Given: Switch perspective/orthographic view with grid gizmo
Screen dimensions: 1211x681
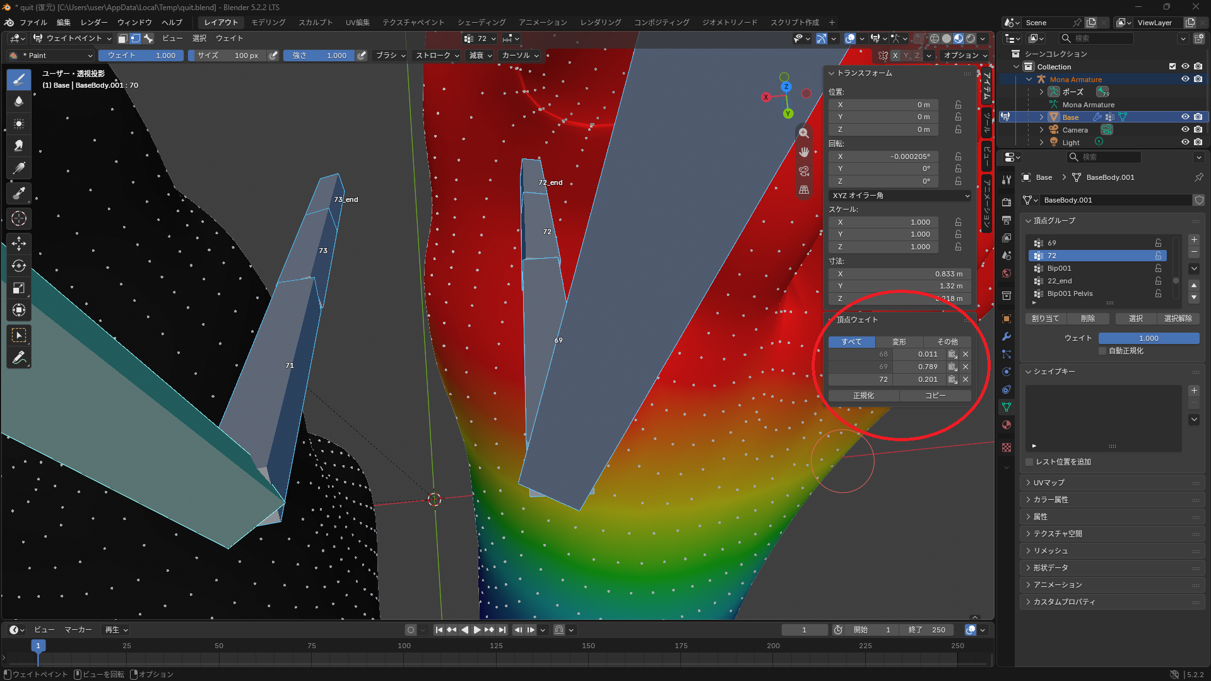Looking at the screenshot, I should pyautogui.click(x=804, y=190).
